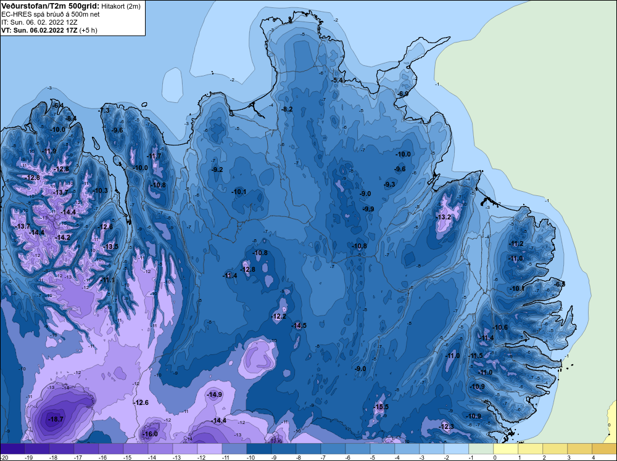This screenshot has width=617, height=461.
Task: Click the -9.3 temperature label
Action: point(389,184)
